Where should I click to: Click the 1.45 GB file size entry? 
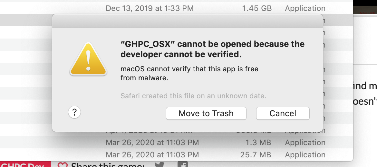coord(257,8)
